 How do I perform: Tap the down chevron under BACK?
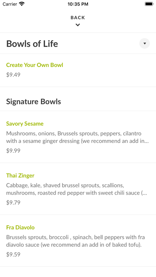point(78,25)
